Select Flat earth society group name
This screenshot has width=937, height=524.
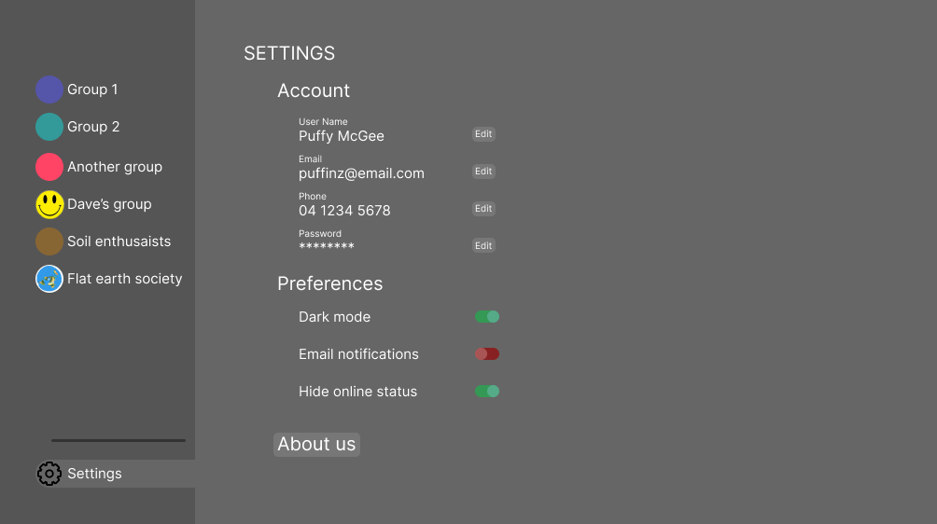tap(124, 279)
